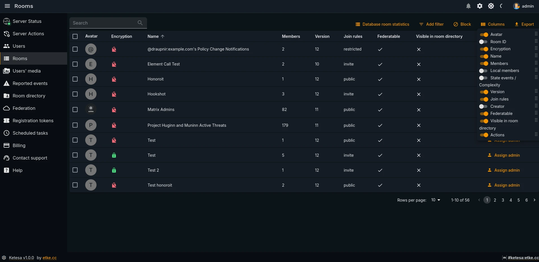Viewport: 539px width, 262px height.
Task: Open Server Status in sidebar
Action: click(x=34, y=21)
